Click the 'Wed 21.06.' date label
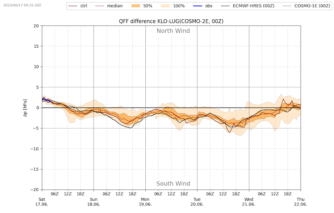 (x=249, y=202)
